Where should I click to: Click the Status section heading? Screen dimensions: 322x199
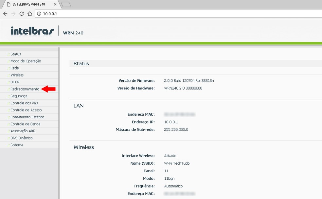81,64
